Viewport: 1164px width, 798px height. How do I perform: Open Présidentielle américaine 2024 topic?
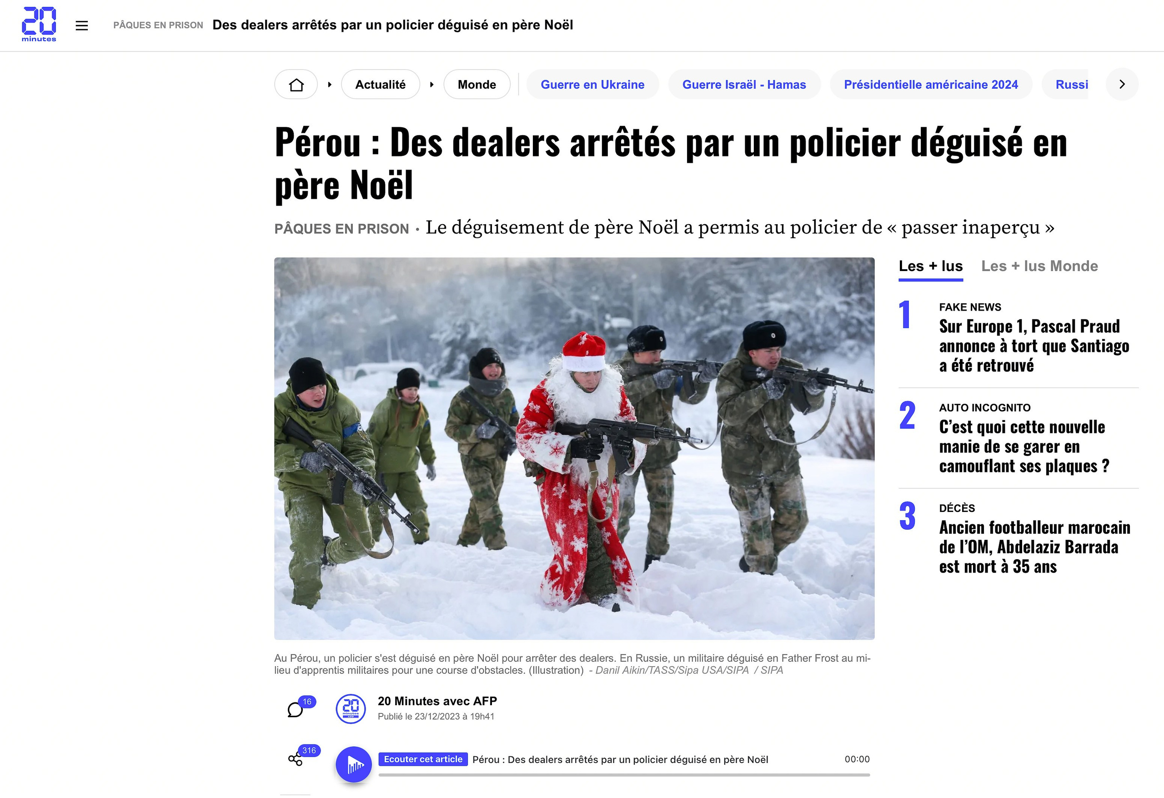tap(931, 85)
